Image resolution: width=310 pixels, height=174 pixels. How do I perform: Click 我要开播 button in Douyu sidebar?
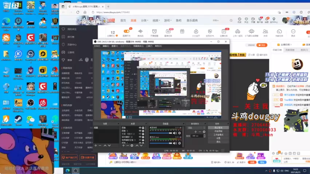tap(88, 157)
